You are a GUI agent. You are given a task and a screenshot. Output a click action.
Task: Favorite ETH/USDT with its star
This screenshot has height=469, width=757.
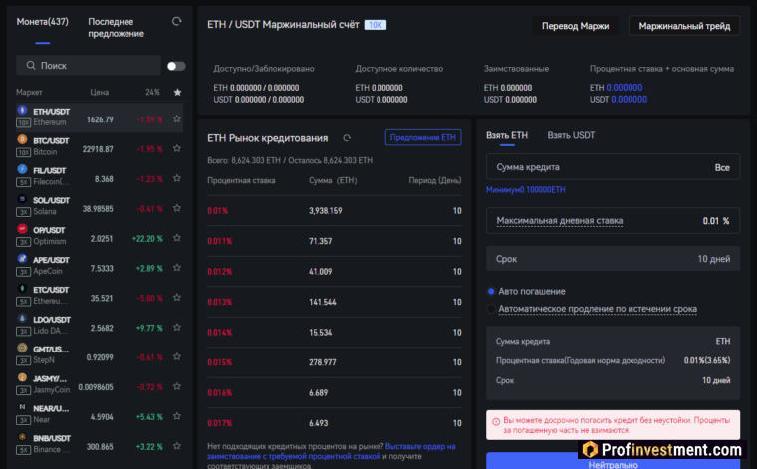(177, 118)
